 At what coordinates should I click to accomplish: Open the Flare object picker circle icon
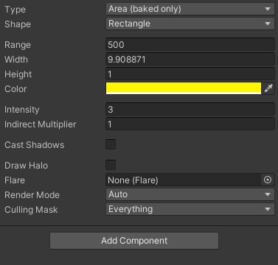click(268, 180)
